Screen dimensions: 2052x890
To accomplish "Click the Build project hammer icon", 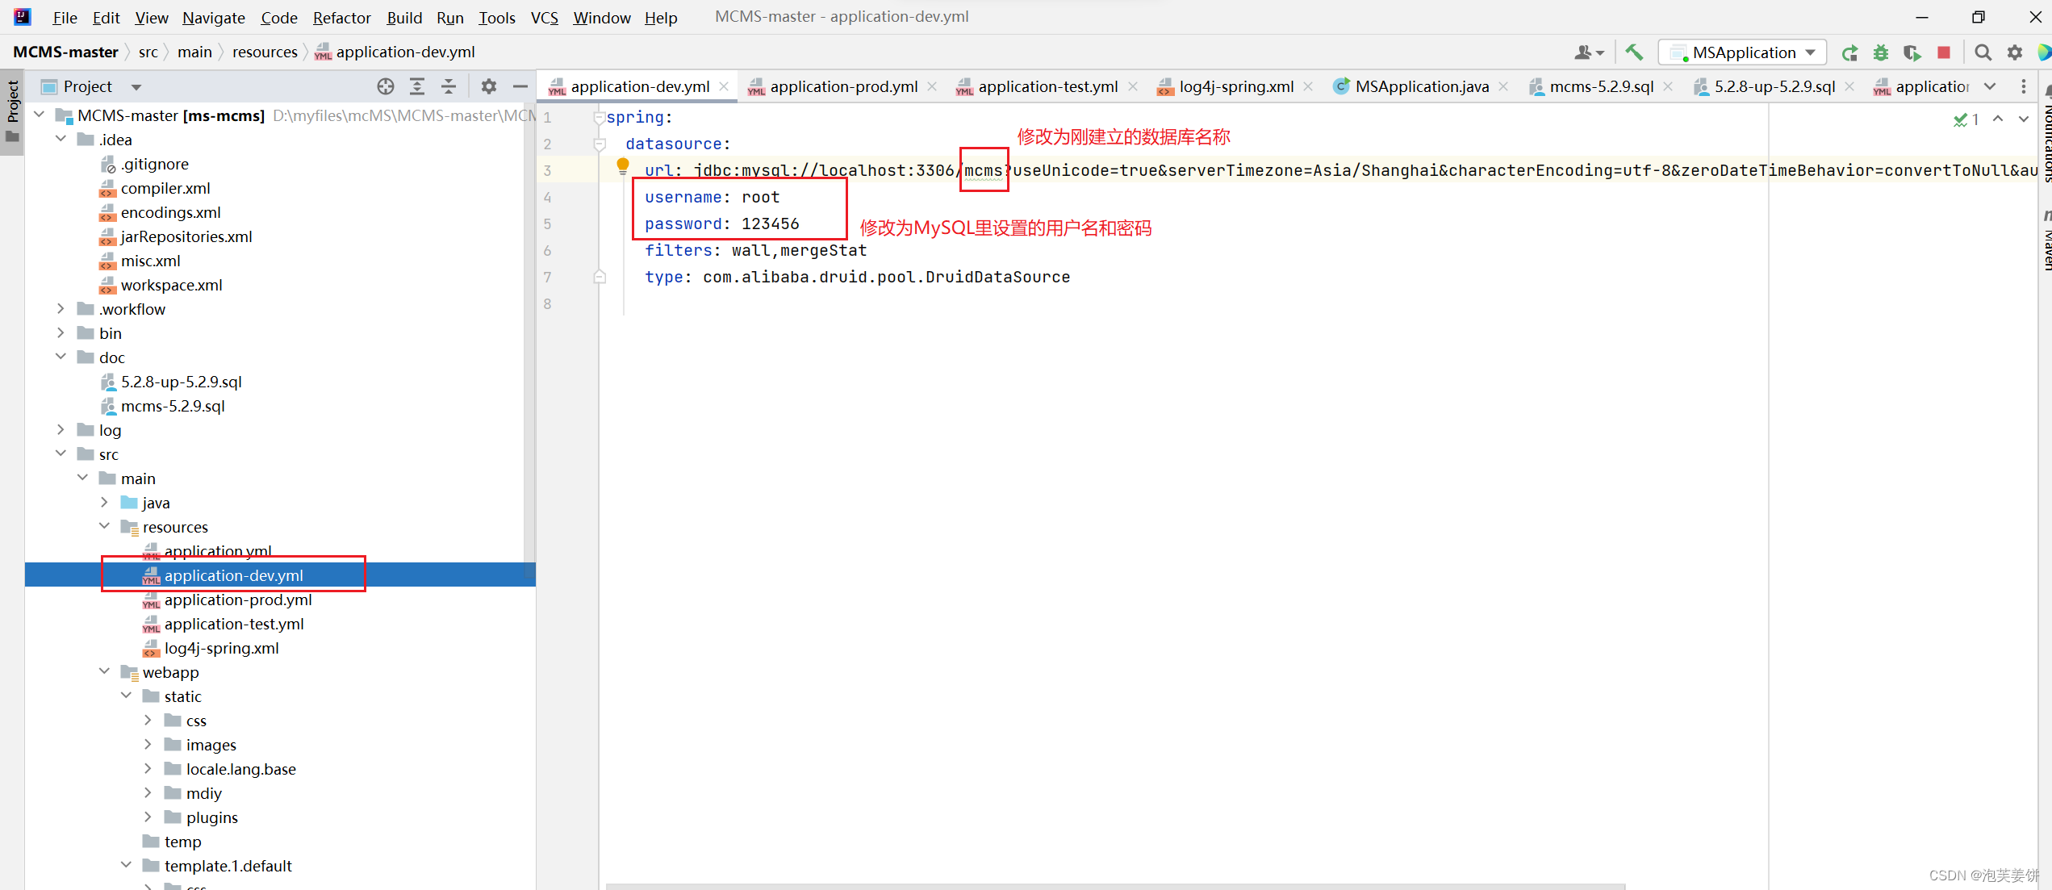I will click(1634, 52).
